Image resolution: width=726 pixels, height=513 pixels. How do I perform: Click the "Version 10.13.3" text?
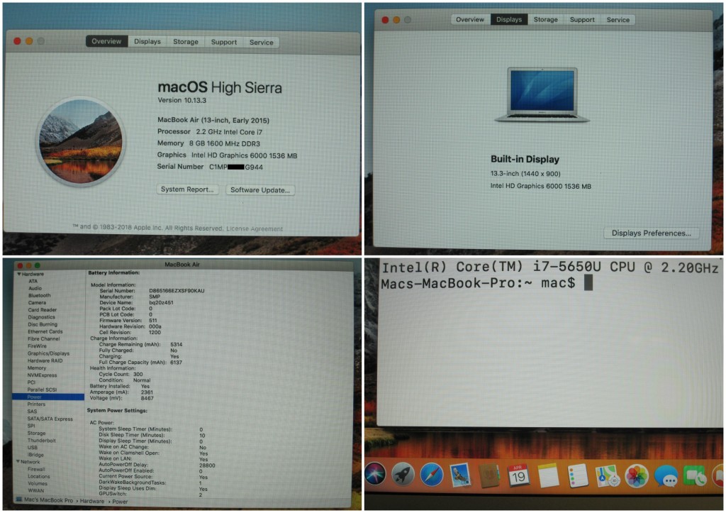182,100
